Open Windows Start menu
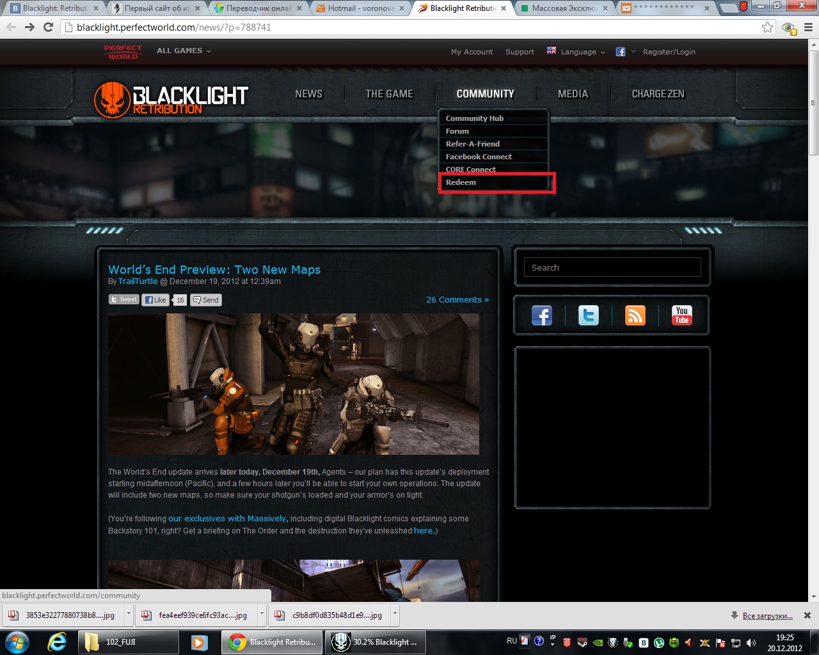The height and width of the screenshot is (655, 819). coord(17,642)
